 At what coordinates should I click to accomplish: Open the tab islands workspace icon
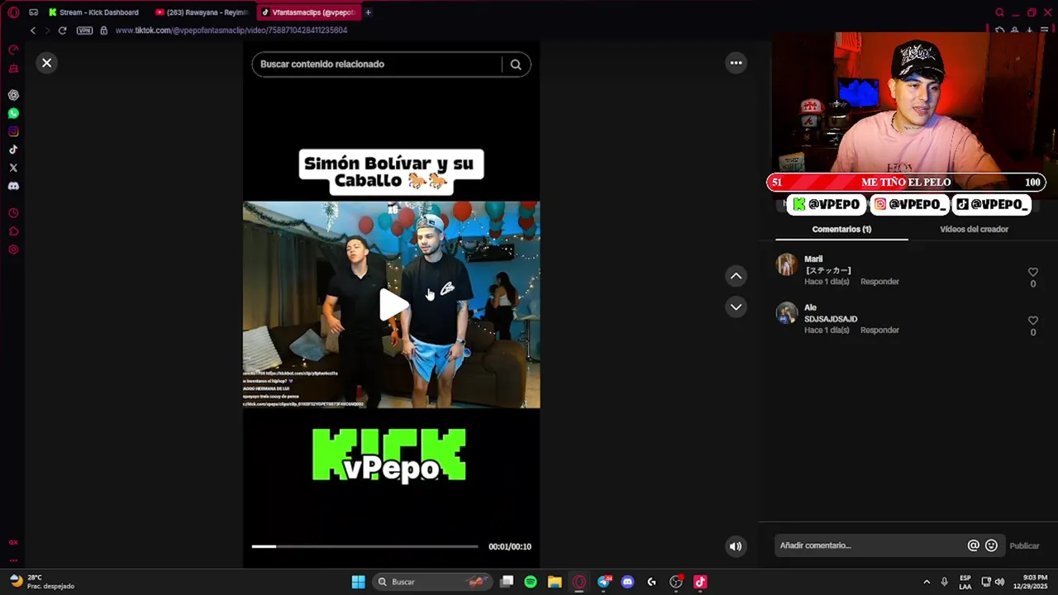coord(33,12)
